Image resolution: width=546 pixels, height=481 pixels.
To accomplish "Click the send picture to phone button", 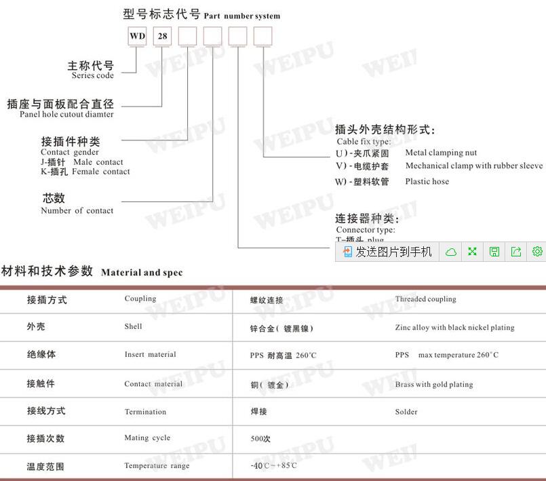I will click(x=387, y=252).
